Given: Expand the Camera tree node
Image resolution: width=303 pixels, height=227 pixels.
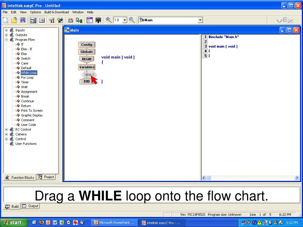Looking at the screenshot, I should click(x=7, y=134).
